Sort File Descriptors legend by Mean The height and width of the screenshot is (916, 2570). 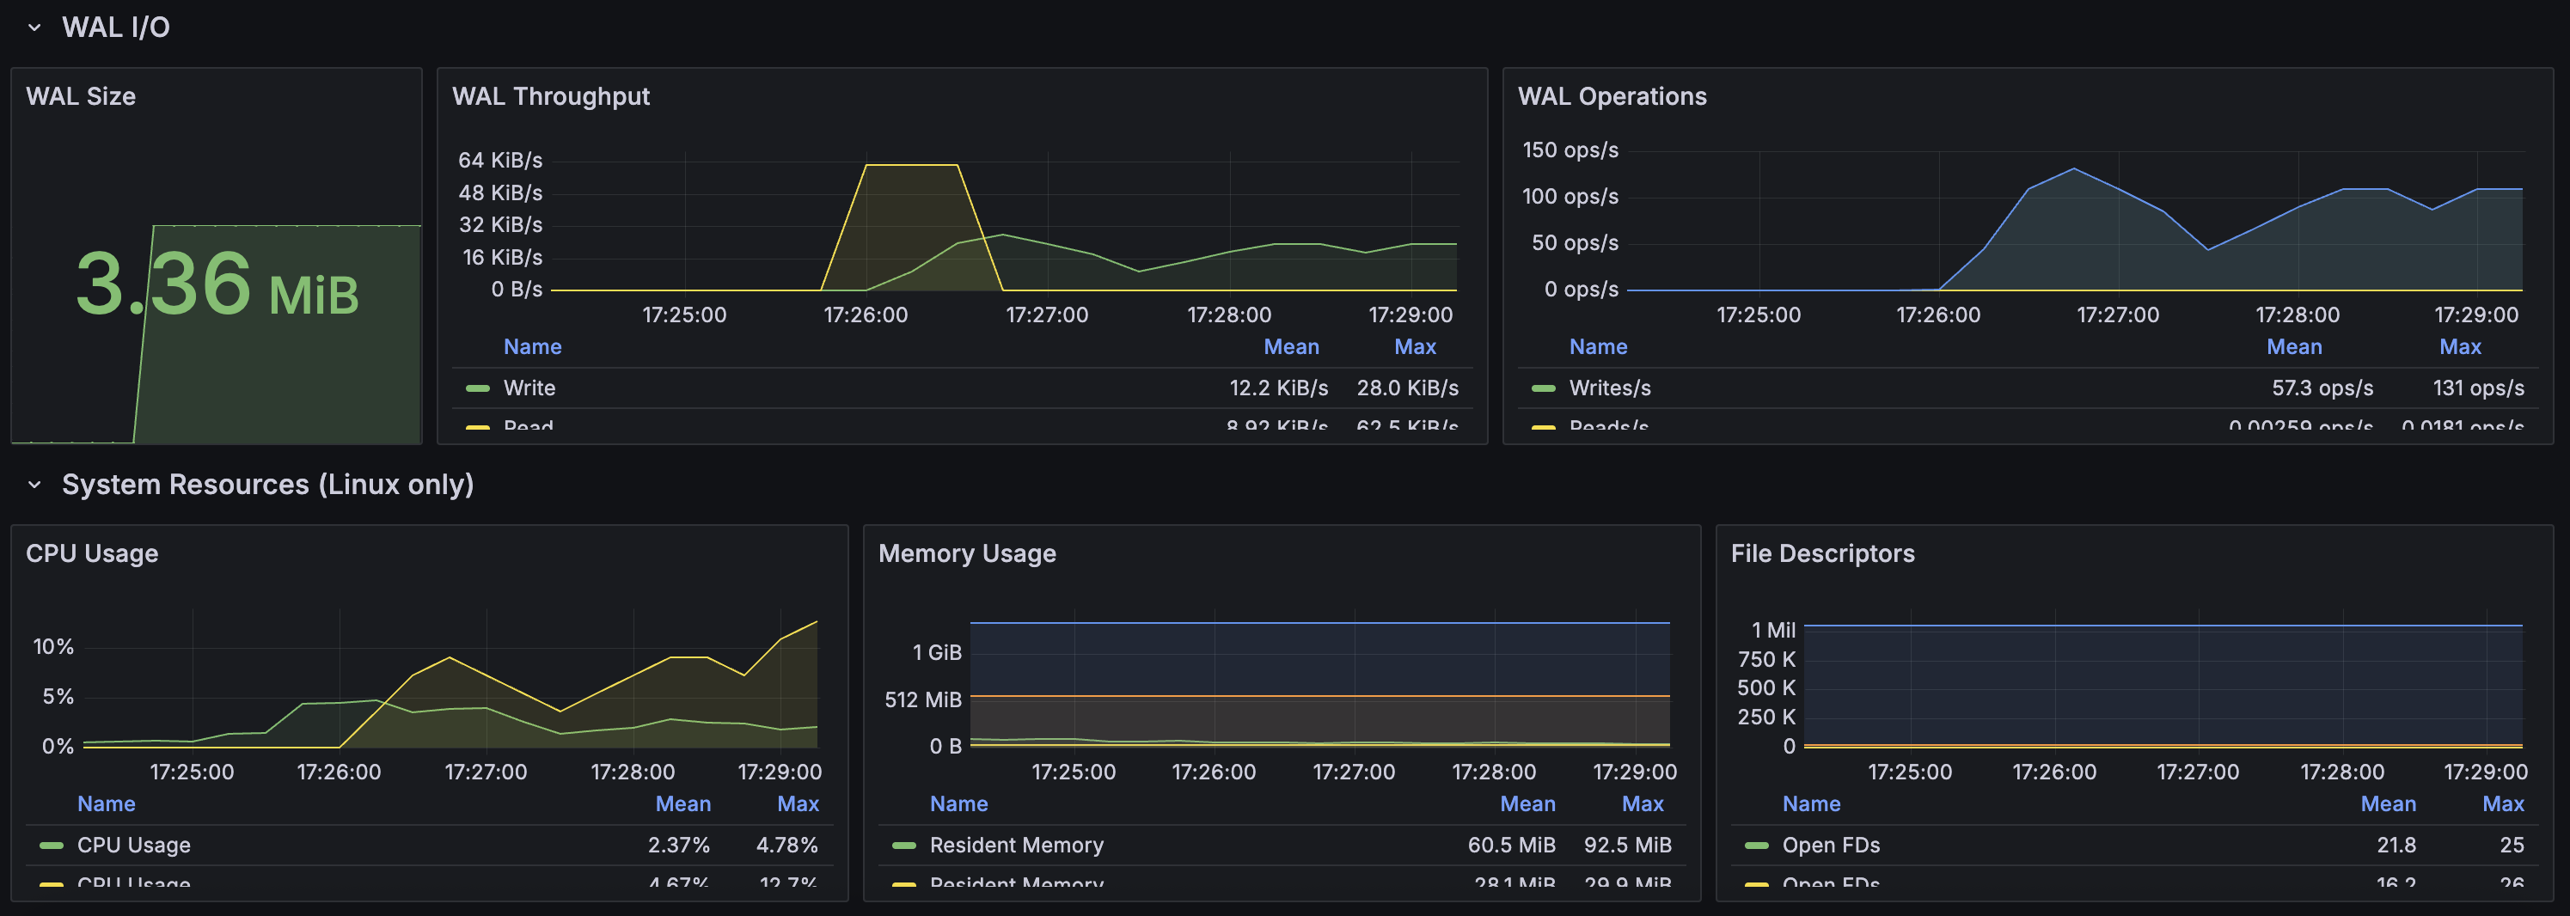click(x=2388, y=804)
